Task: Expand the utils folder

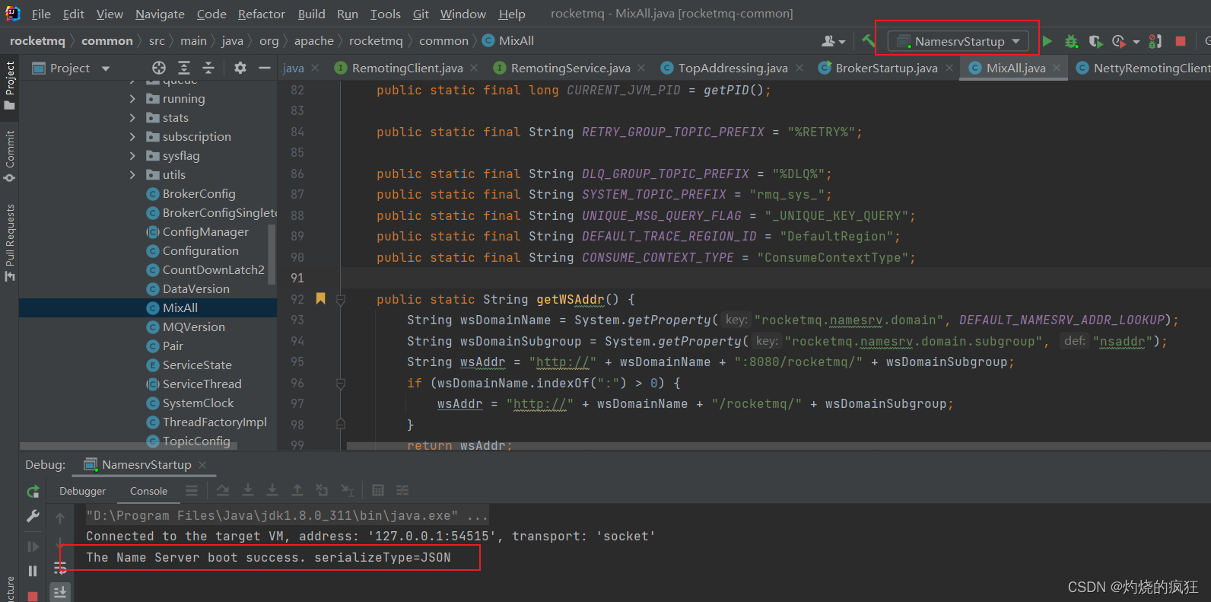Action: (132, 175)
